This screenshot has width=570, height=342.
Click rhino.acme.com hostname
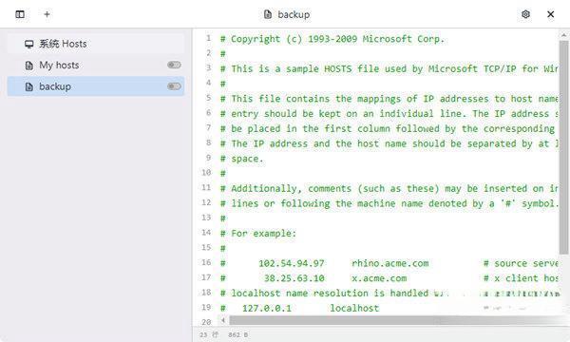[x=390, y=263]
